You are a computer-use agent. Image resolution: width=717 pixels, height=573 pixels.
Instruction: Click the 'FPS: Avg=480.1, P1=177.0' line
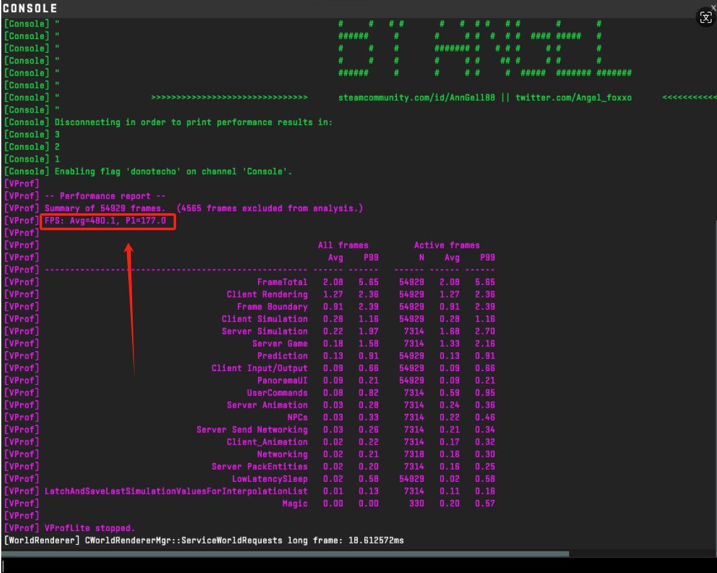pyautogui.click(x=105, y=221)
